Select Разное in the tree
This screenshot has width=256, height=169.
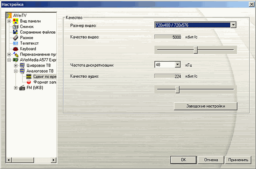[26, 38]
